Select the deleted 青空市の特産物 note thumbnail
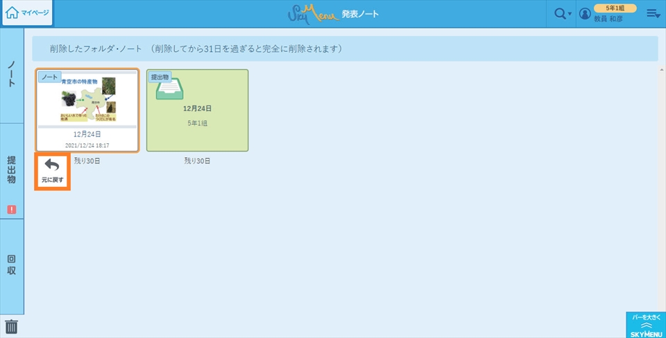The width and height of the screenshot is (666, 338). [x=87, y=110]
